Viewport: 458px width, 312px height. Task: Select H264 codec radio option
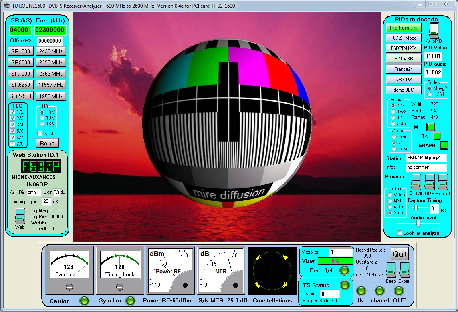[430, 94]
